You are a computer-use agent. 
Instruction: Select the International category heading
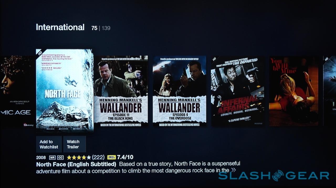(x=60, y=27)
